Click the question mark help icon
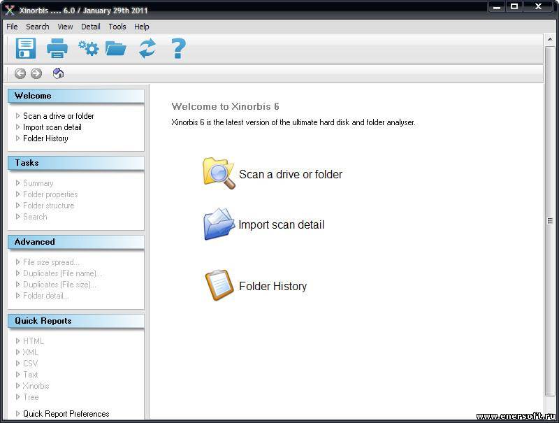The height and width of the screenshot is (423, 559). 178,48
